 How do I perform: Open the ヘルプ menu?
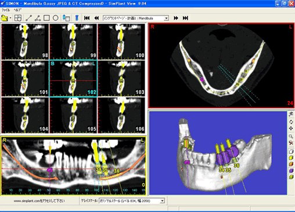[18, 10]
